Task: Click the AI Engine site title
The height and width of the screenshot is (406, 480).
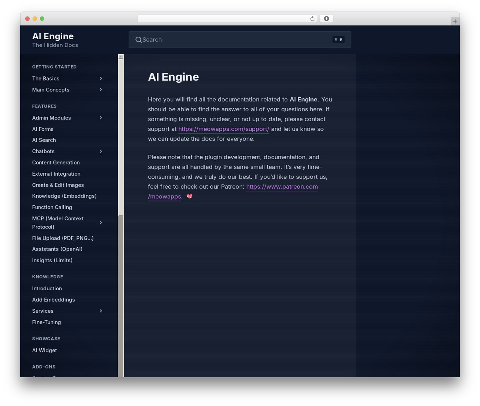Action: pos(53,36)
